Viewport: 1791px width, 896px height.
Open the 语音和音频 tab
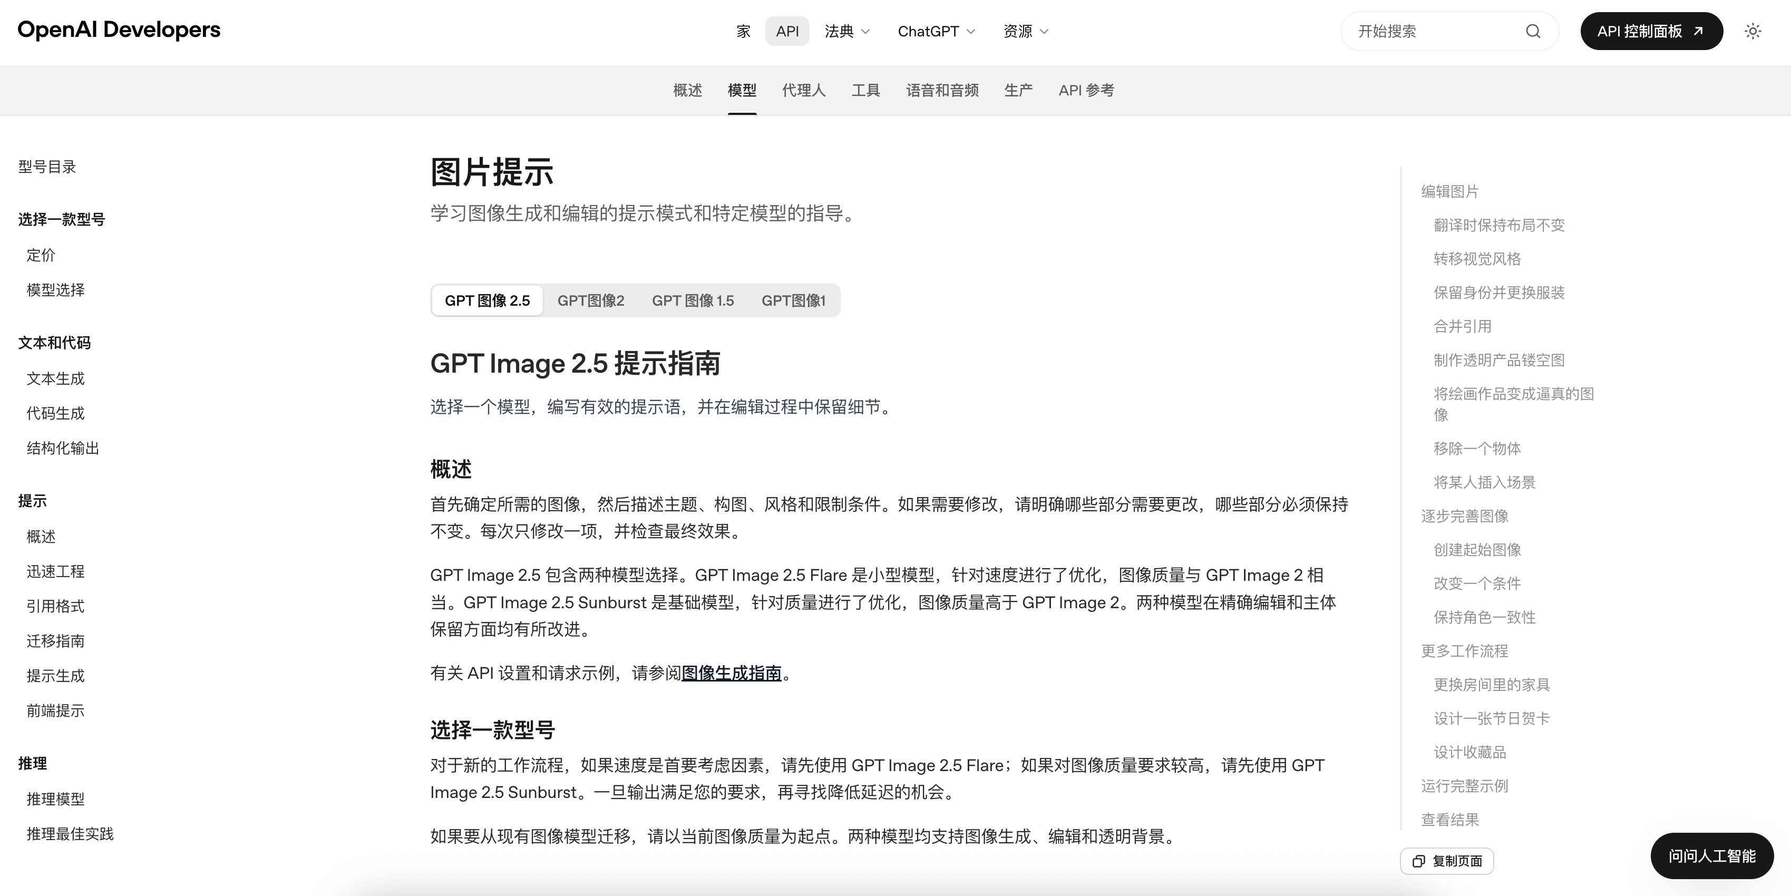(x=942, y=90)
